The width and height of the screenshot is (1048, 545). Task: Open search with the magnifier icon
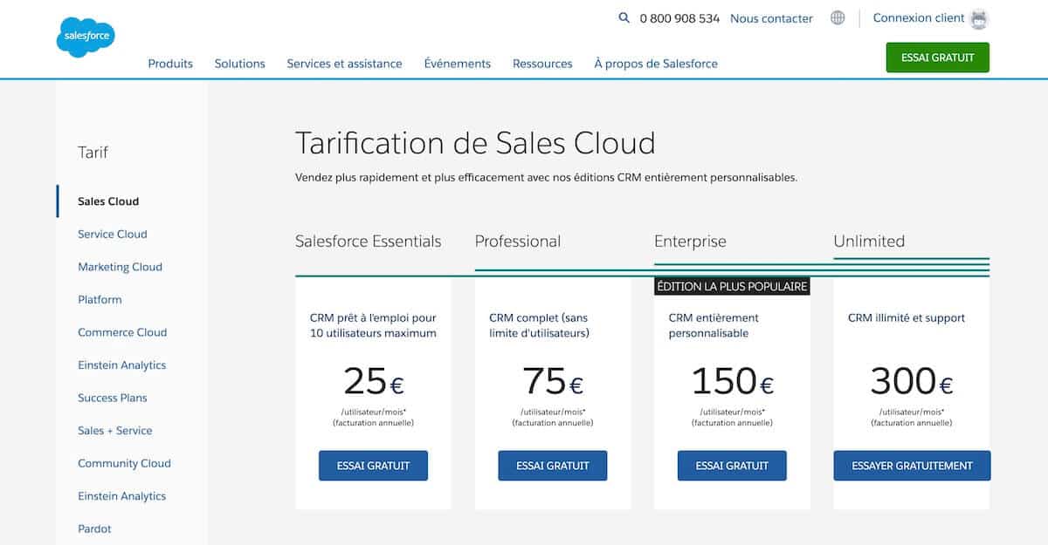pyautogui.click(x=624, y=17)
